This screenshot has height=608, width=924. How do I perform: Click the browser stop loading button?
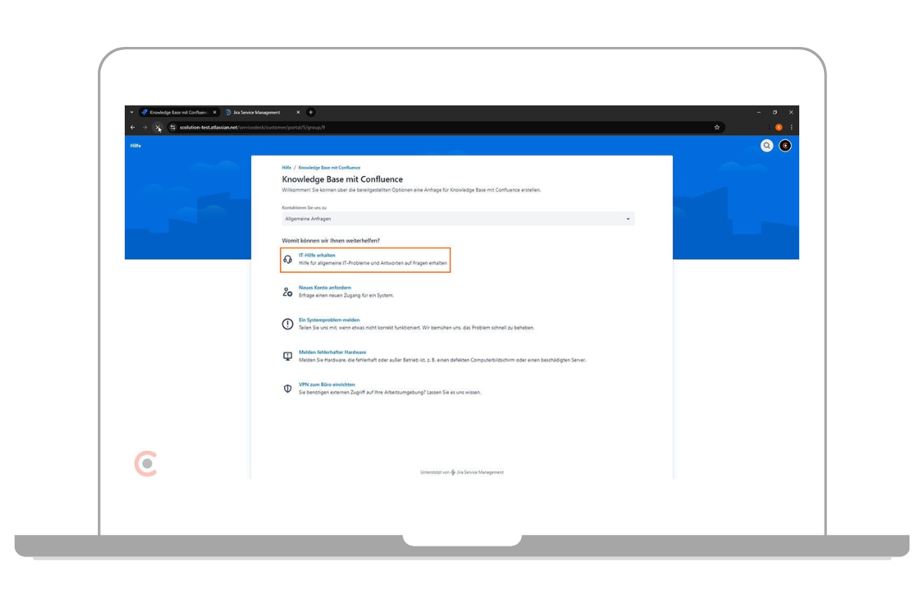(158, 128)
